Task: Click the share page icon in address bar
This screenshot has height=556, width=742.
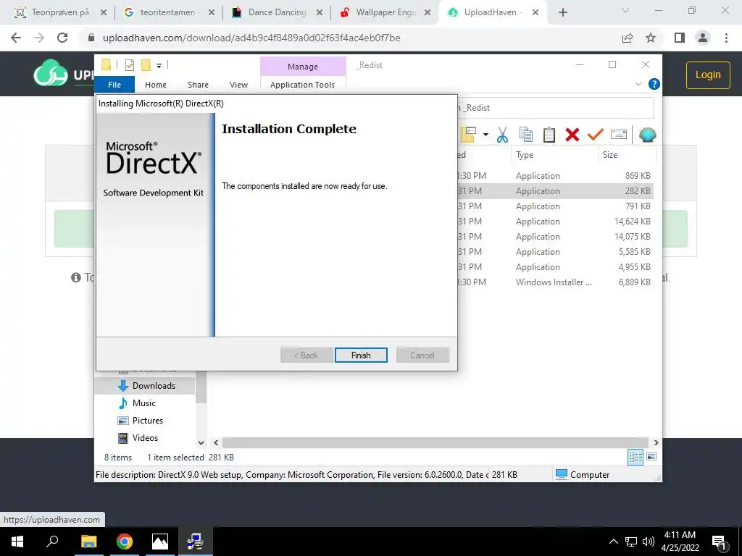Action: click(x=628, y=38)
